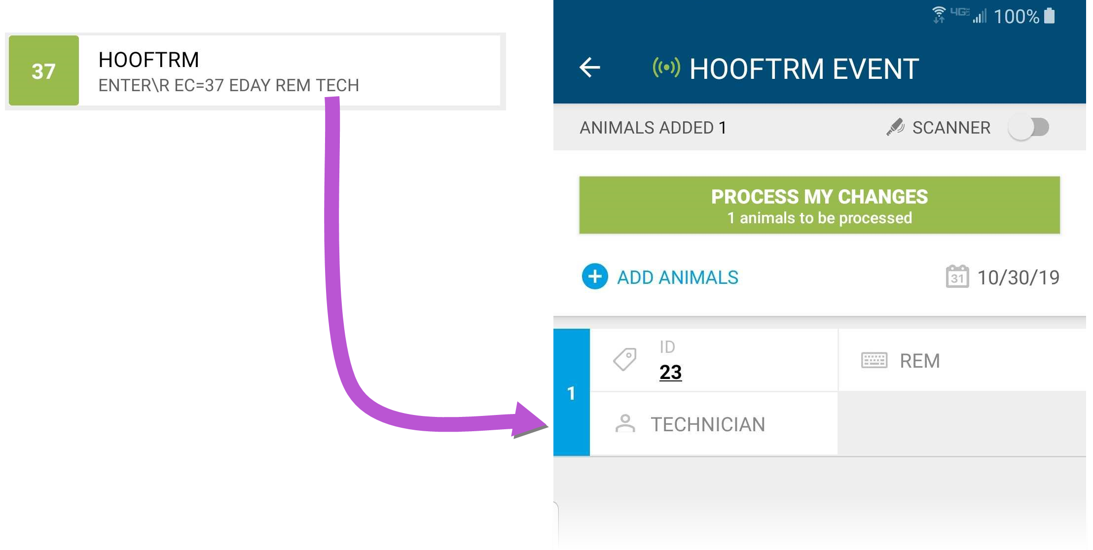Tap the REM remark field
The height and width of the screenshot is (550, 1093).
(x=962, y=360)
